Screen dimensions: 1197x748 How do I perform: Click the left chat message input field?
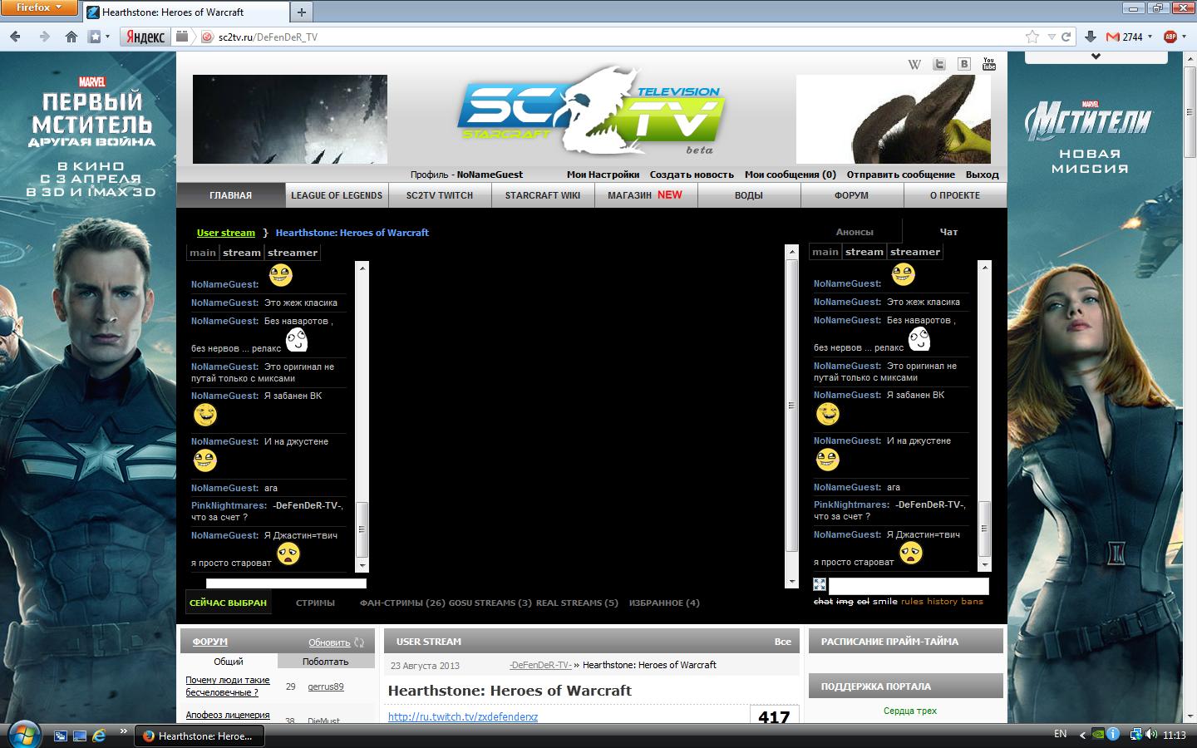(286, 583)
